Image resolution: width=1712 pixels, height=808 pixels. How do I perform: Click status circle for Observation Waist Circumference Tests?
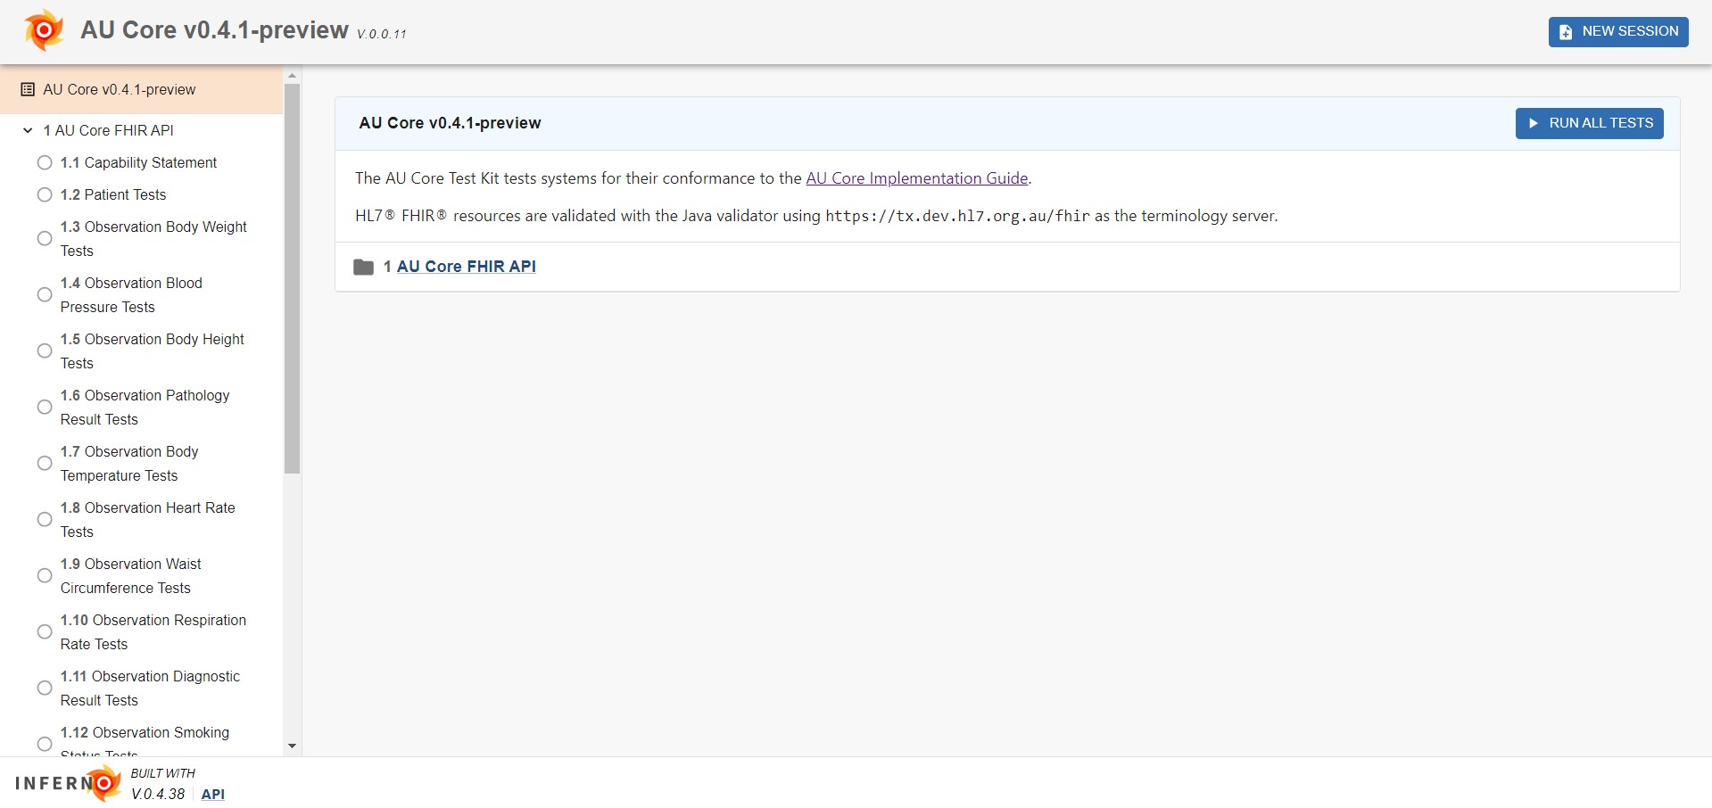(x=45, y=575)
